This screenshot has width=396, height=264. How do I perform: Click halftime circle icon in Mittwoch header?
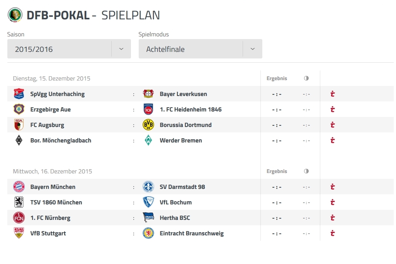306,171
